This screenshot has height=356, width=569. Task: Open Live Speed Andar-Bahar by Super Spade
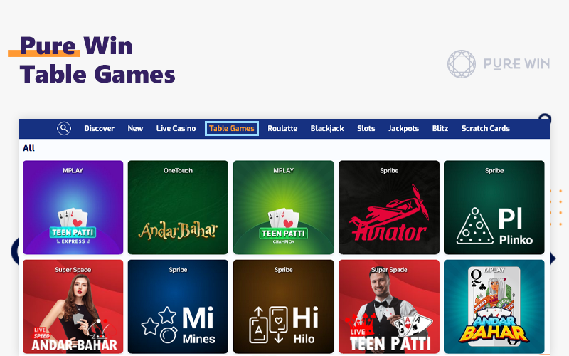point(73,307)
